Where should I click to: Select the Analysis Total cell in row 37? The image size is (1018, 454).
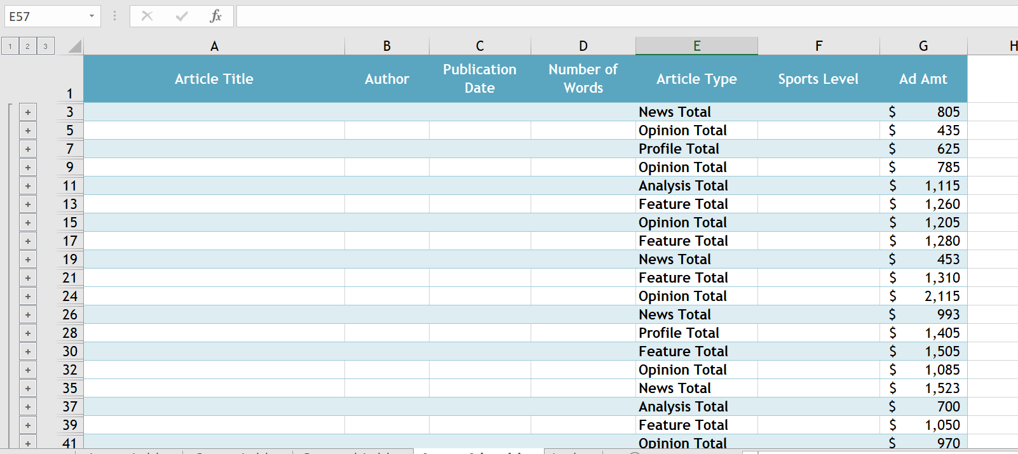[696, 407]
